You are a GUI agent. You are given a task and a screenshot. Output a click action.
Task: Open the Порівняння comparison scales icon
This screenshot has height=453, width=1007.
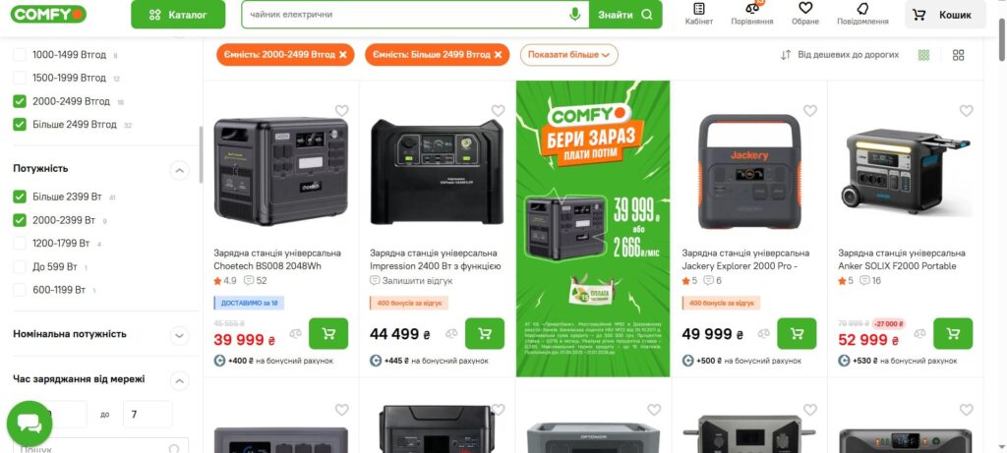(752, 8)
